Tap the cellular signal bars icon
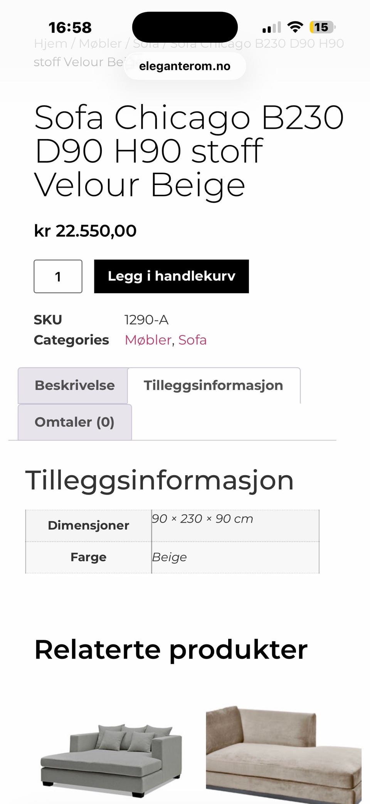Screen dimensions: 370x804 272,27
